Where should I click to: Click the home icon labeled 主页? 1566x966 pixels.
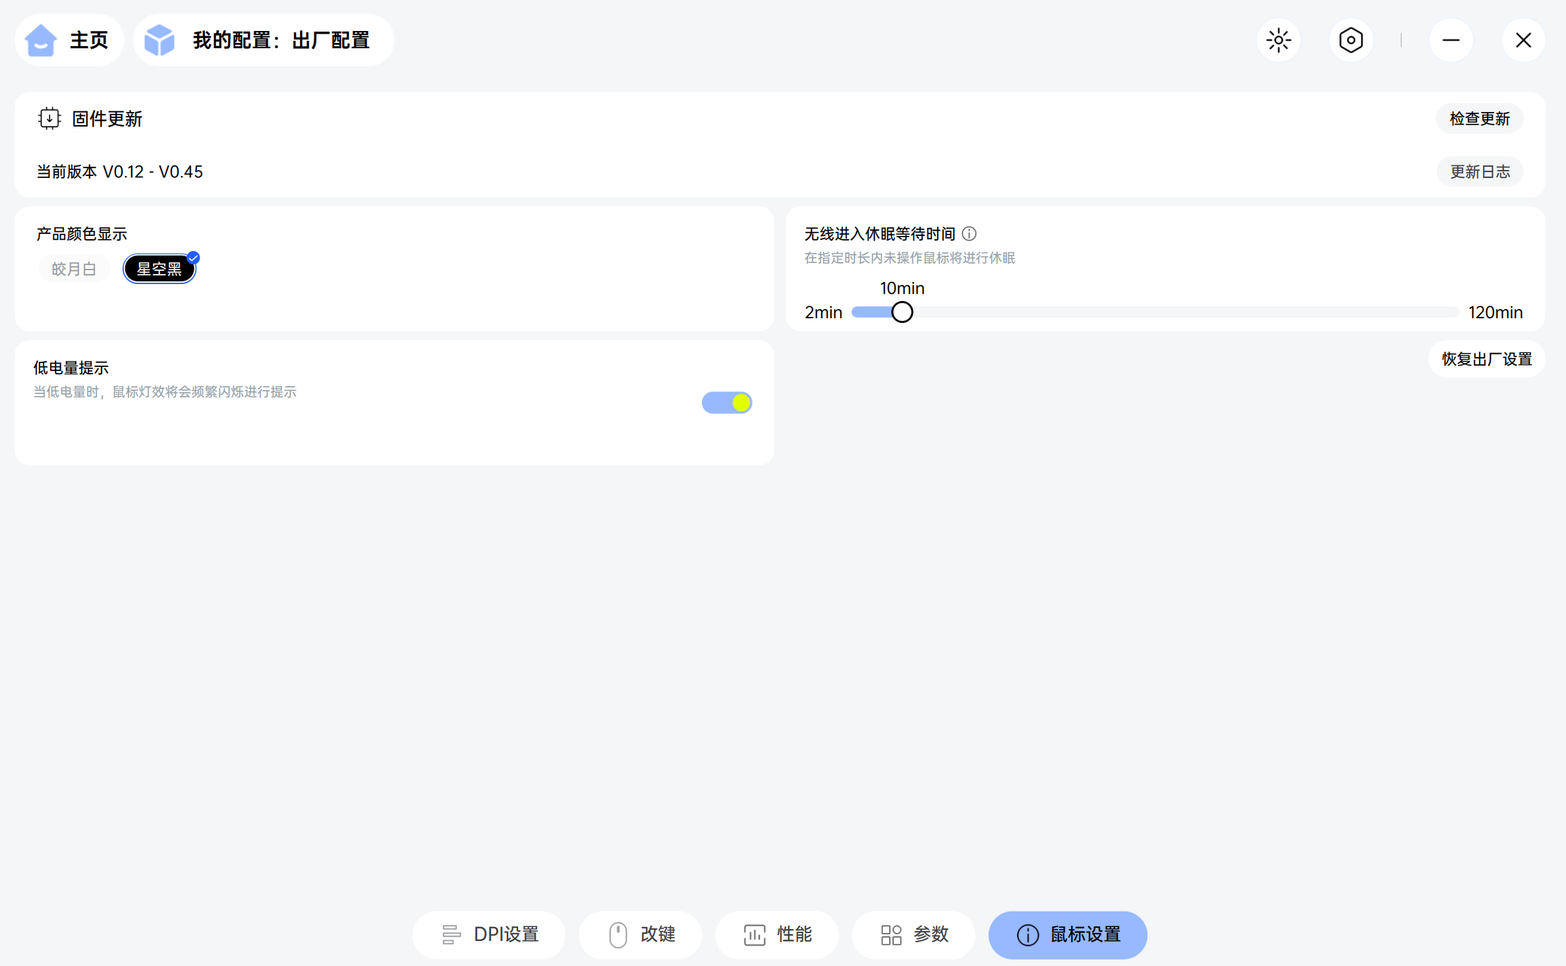(x=42, y=40)
